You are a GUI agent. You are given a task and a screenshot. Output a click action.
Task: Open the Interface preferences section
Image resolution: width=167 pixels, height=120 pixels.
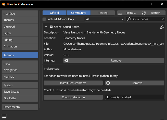coord(20,14)
